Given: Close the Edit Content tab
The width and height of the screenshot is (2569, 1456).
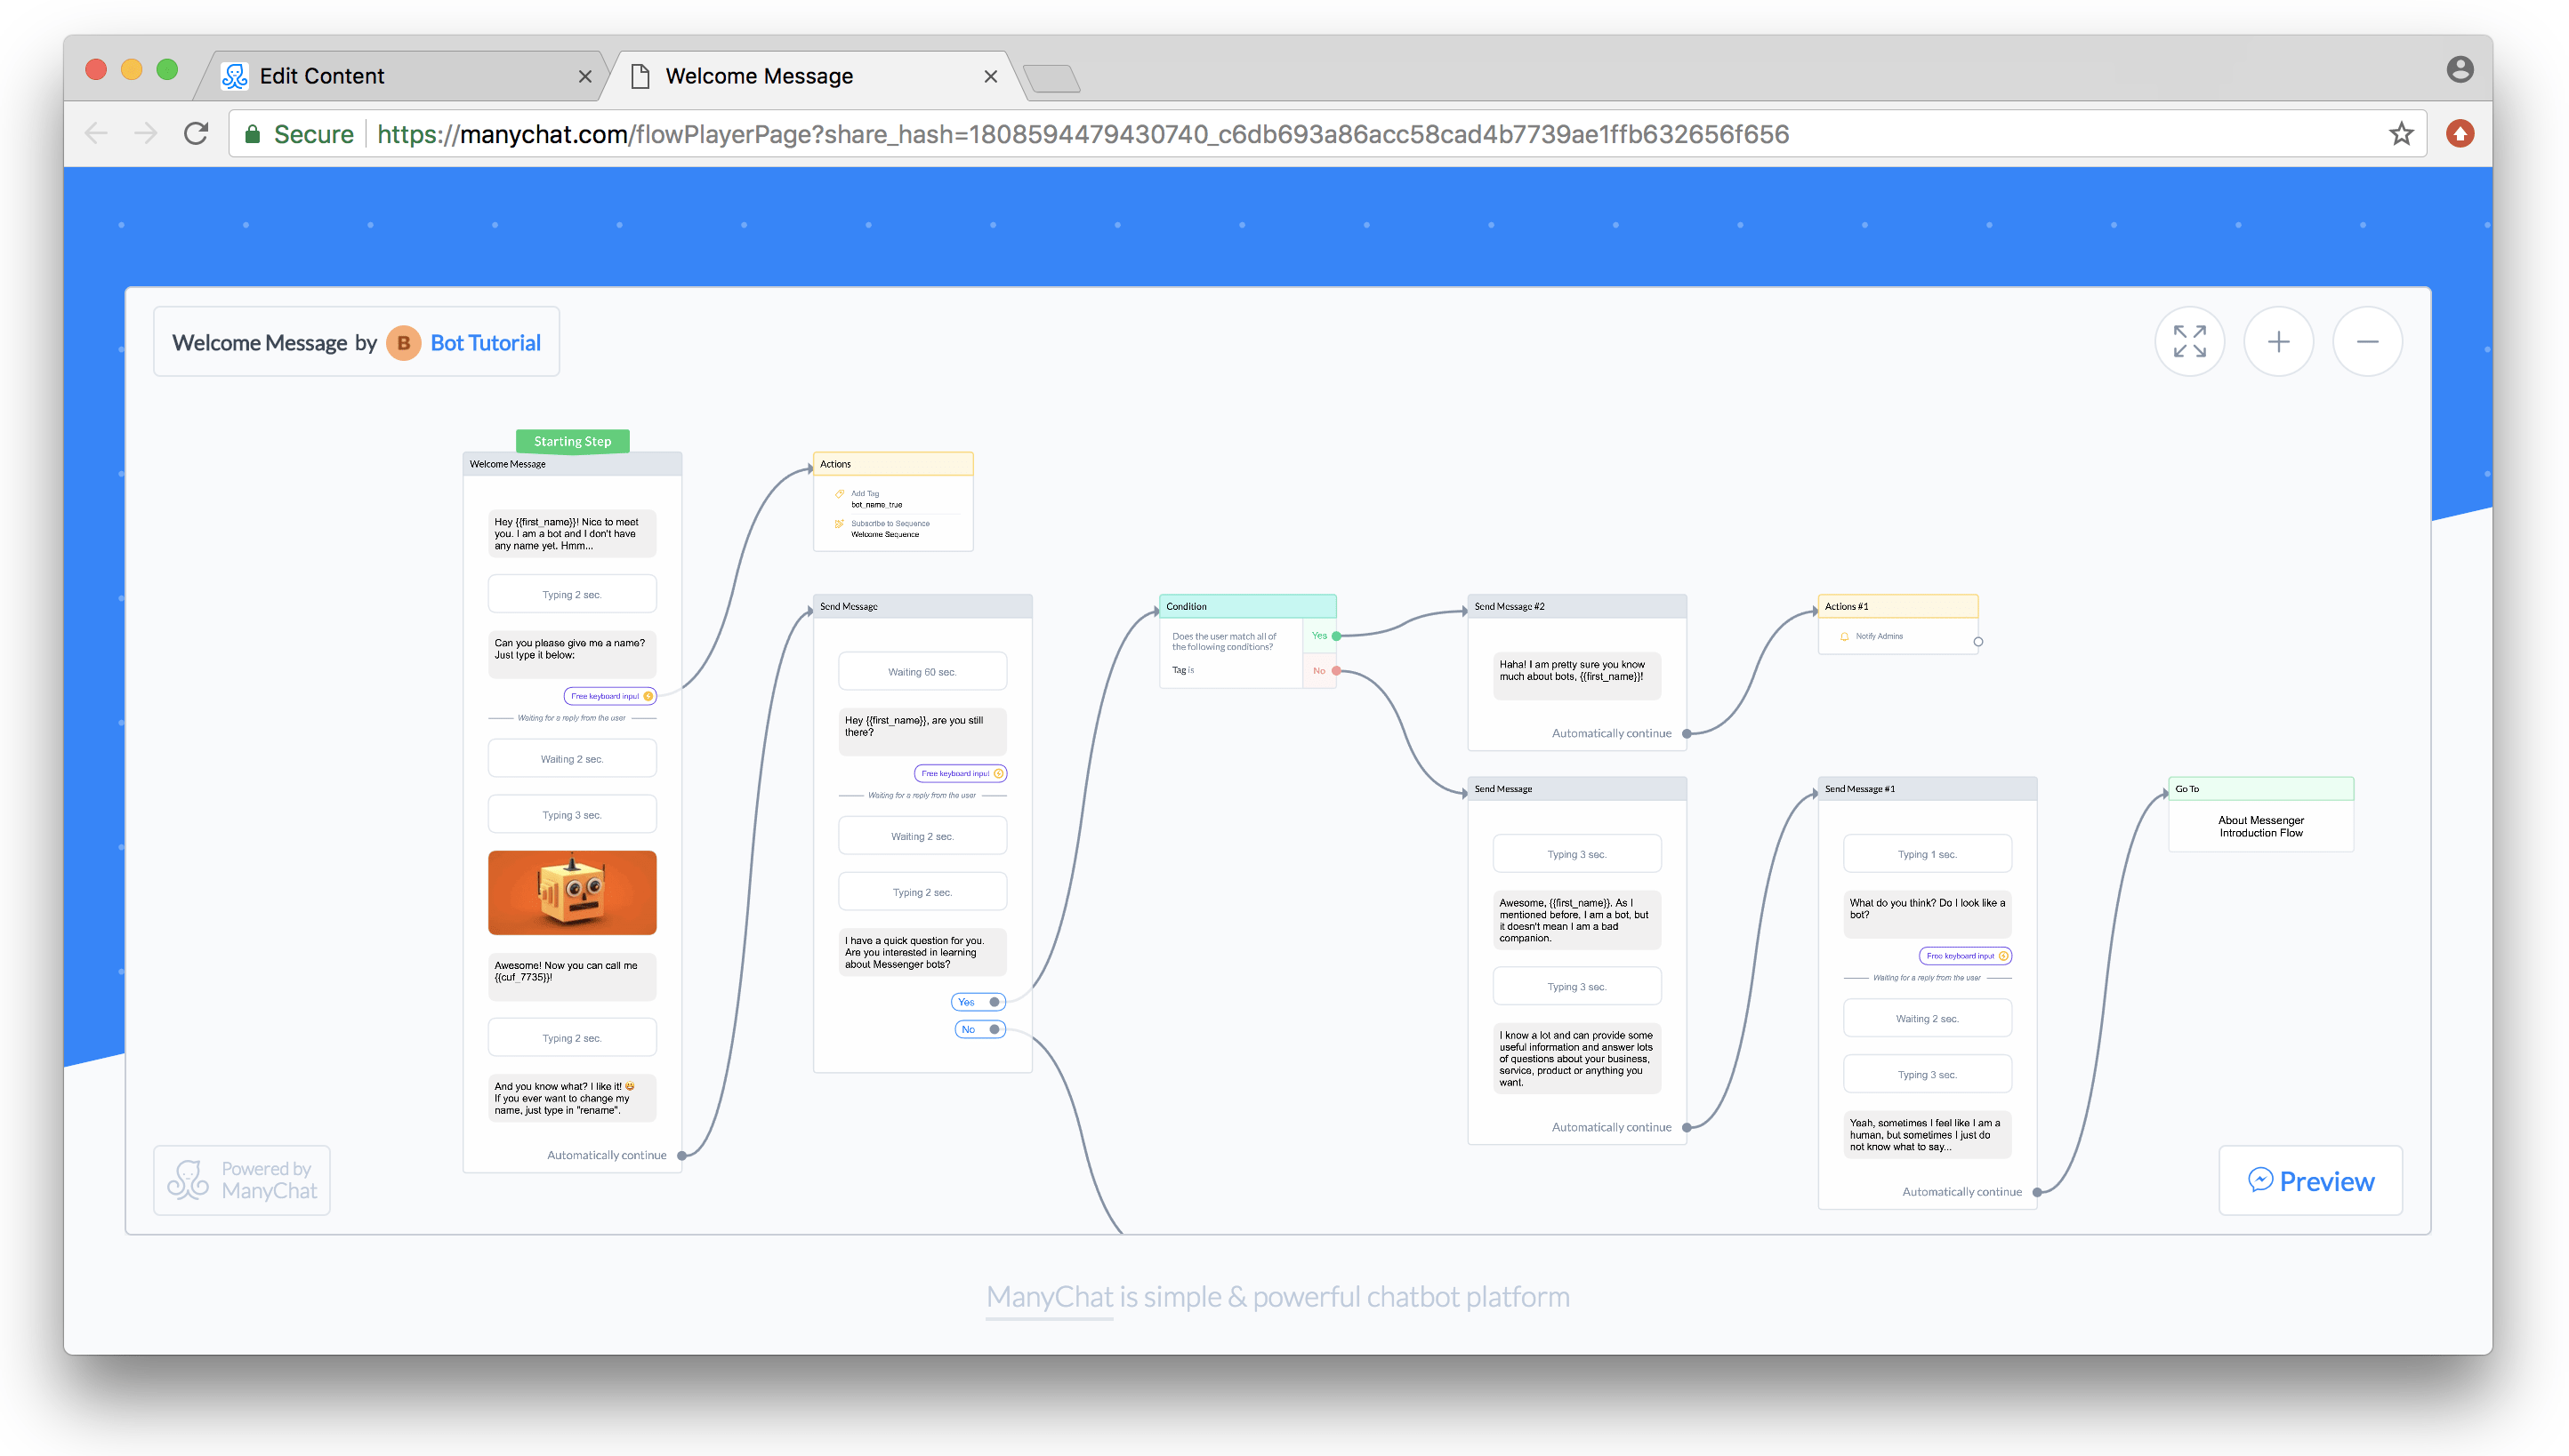Looking at the screenshot, I should click(585, 77).
